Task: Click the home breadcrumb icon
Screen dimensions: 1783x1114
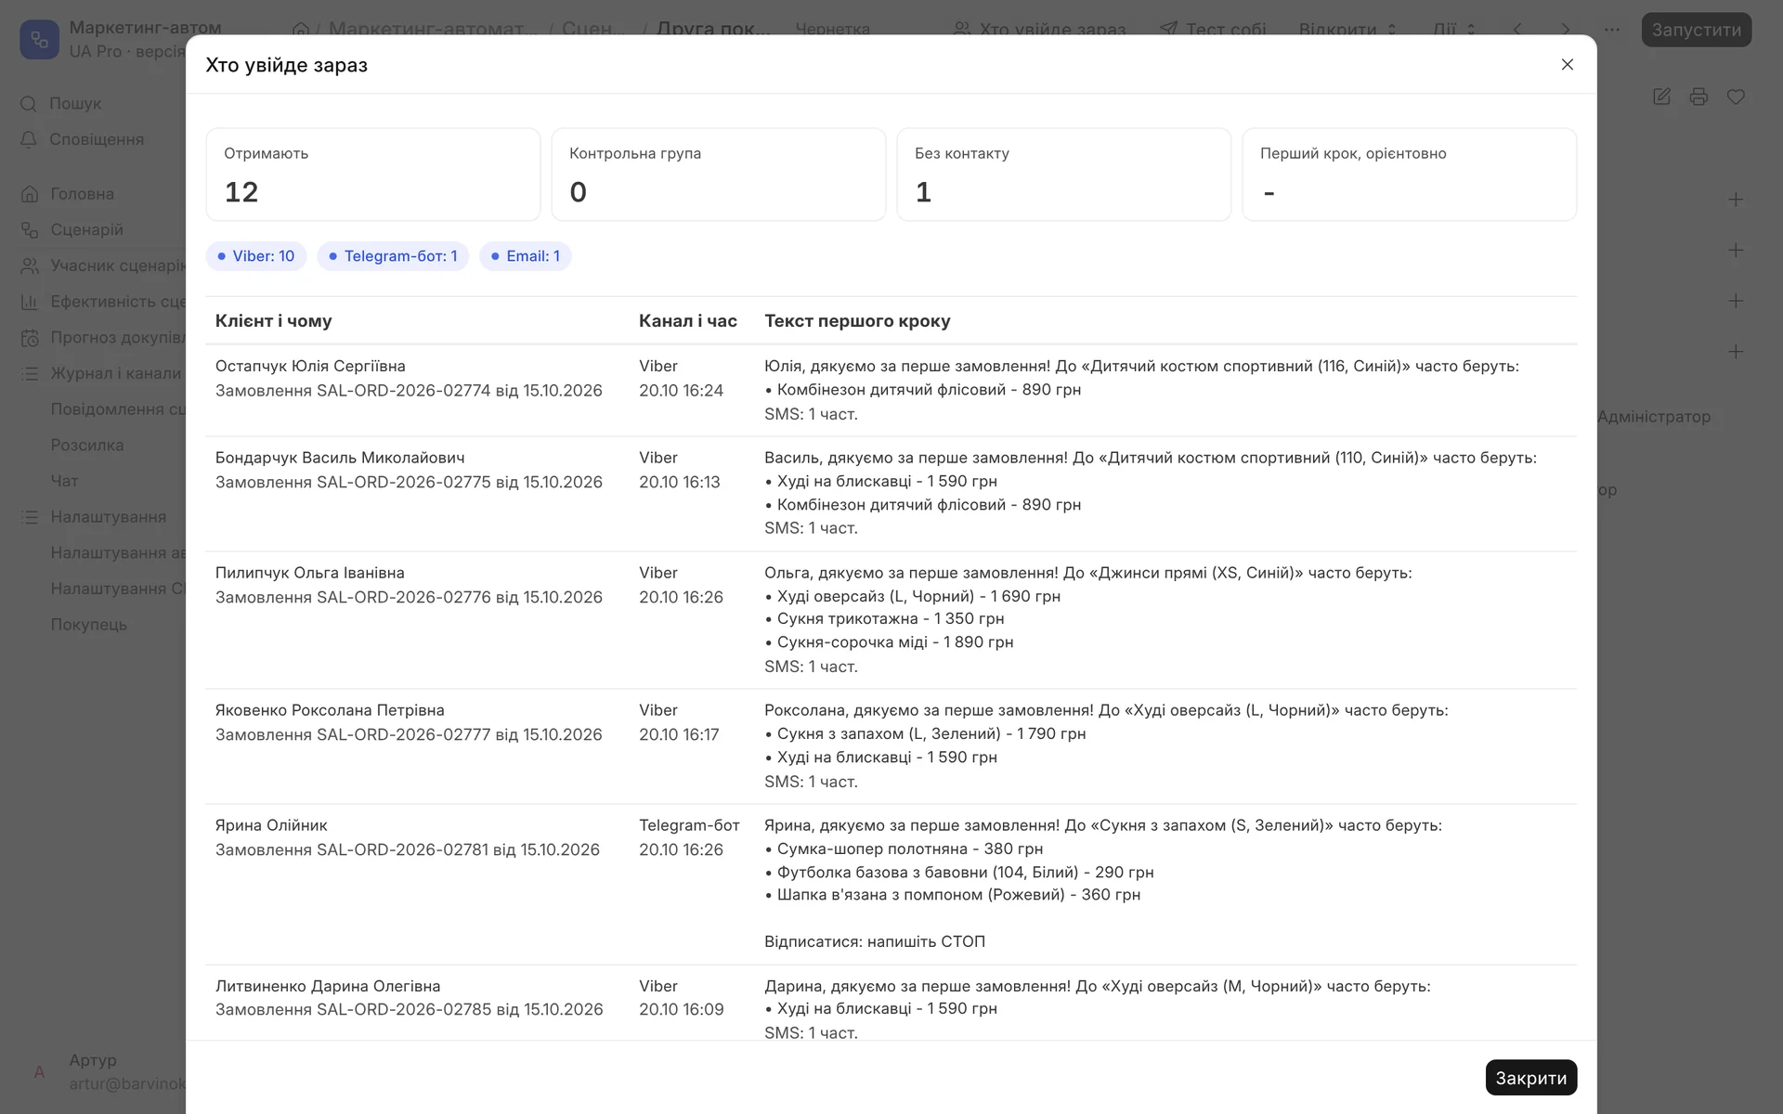Action: pyautogui.click(x=300, y=30)
